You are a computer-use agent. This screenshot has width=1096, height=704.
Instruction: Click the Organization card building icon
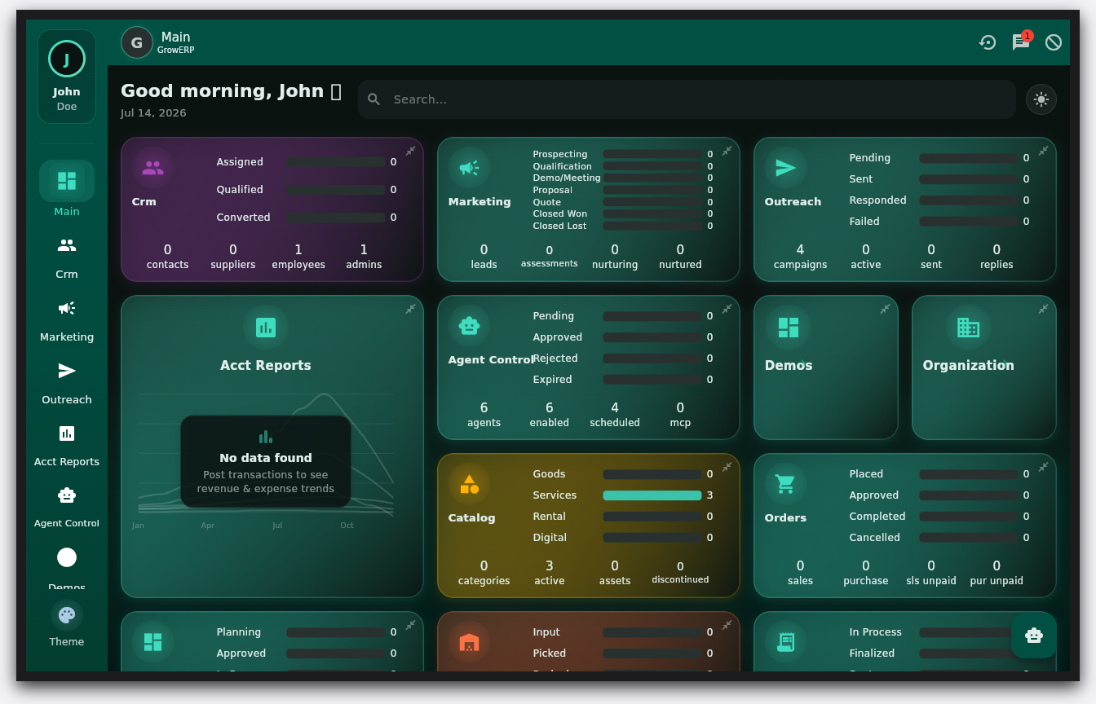pyautogui.click(x=968, y=328)
